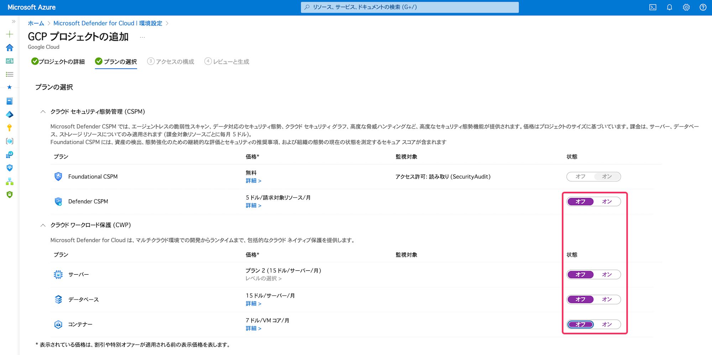The image size is (712, 355).
Task: Click the データベース plan stack icon
Action: (58, 300)
